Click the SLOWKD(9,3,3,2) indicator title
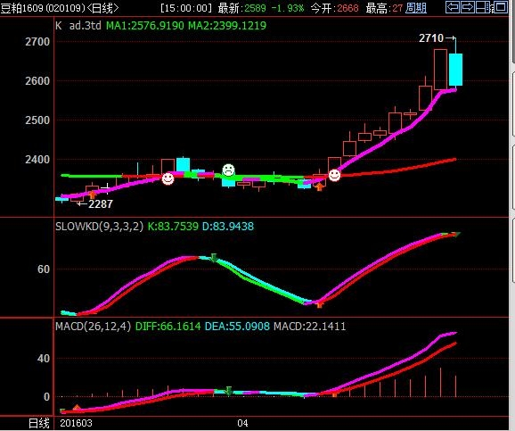This screenshot has width=515, height=431. click(99, 227)
